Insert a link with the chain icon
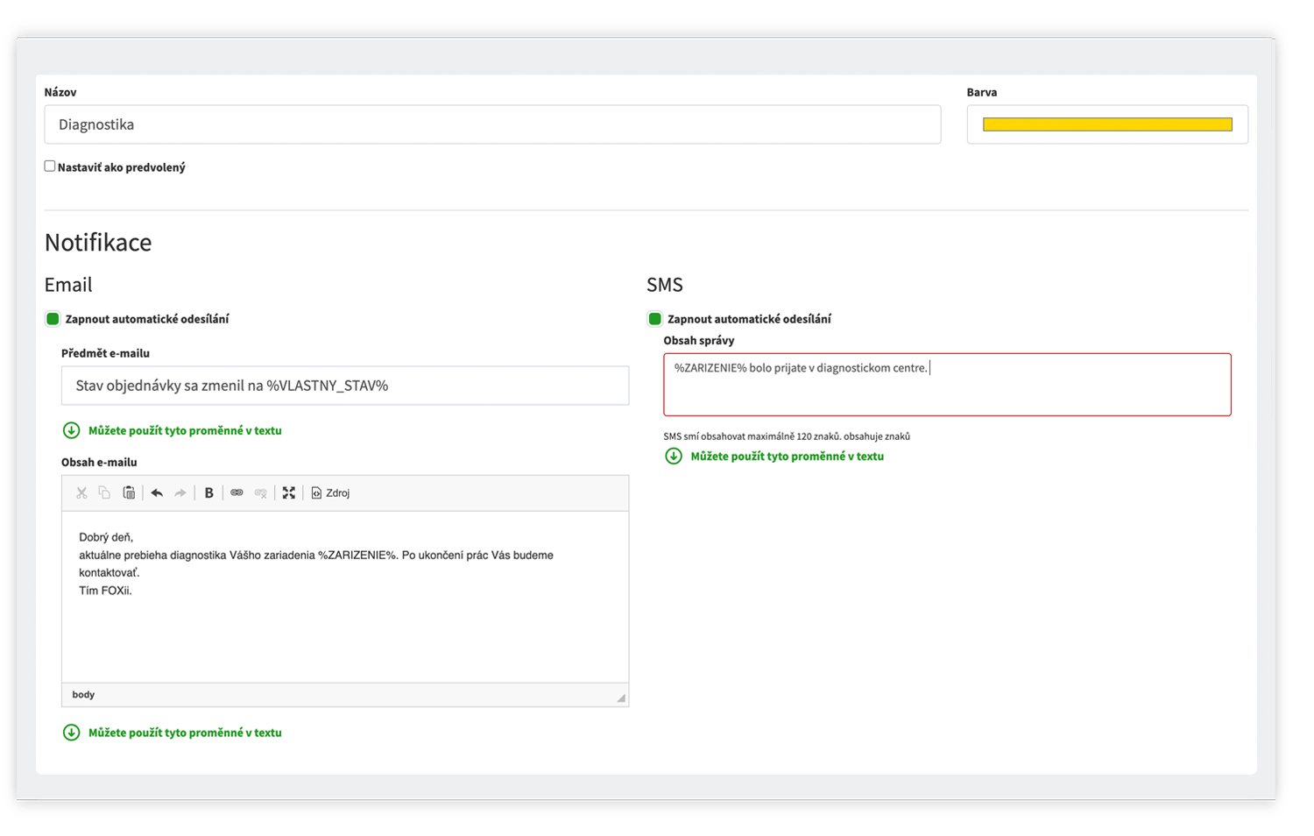Viewport: 1314px width, 836px height. click(237, 493)
